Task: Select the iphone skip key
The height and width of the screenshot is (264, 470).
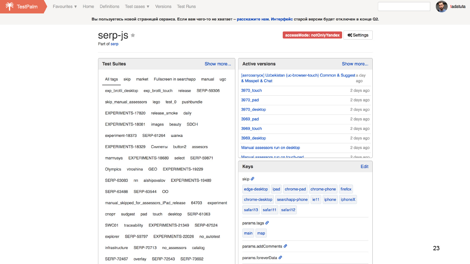Action: tap(330, 200)
